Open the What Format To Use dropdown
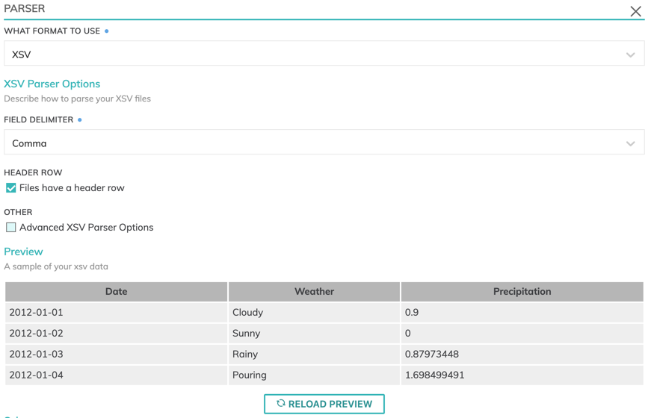The image size is (648, 418). pos(324,53)
